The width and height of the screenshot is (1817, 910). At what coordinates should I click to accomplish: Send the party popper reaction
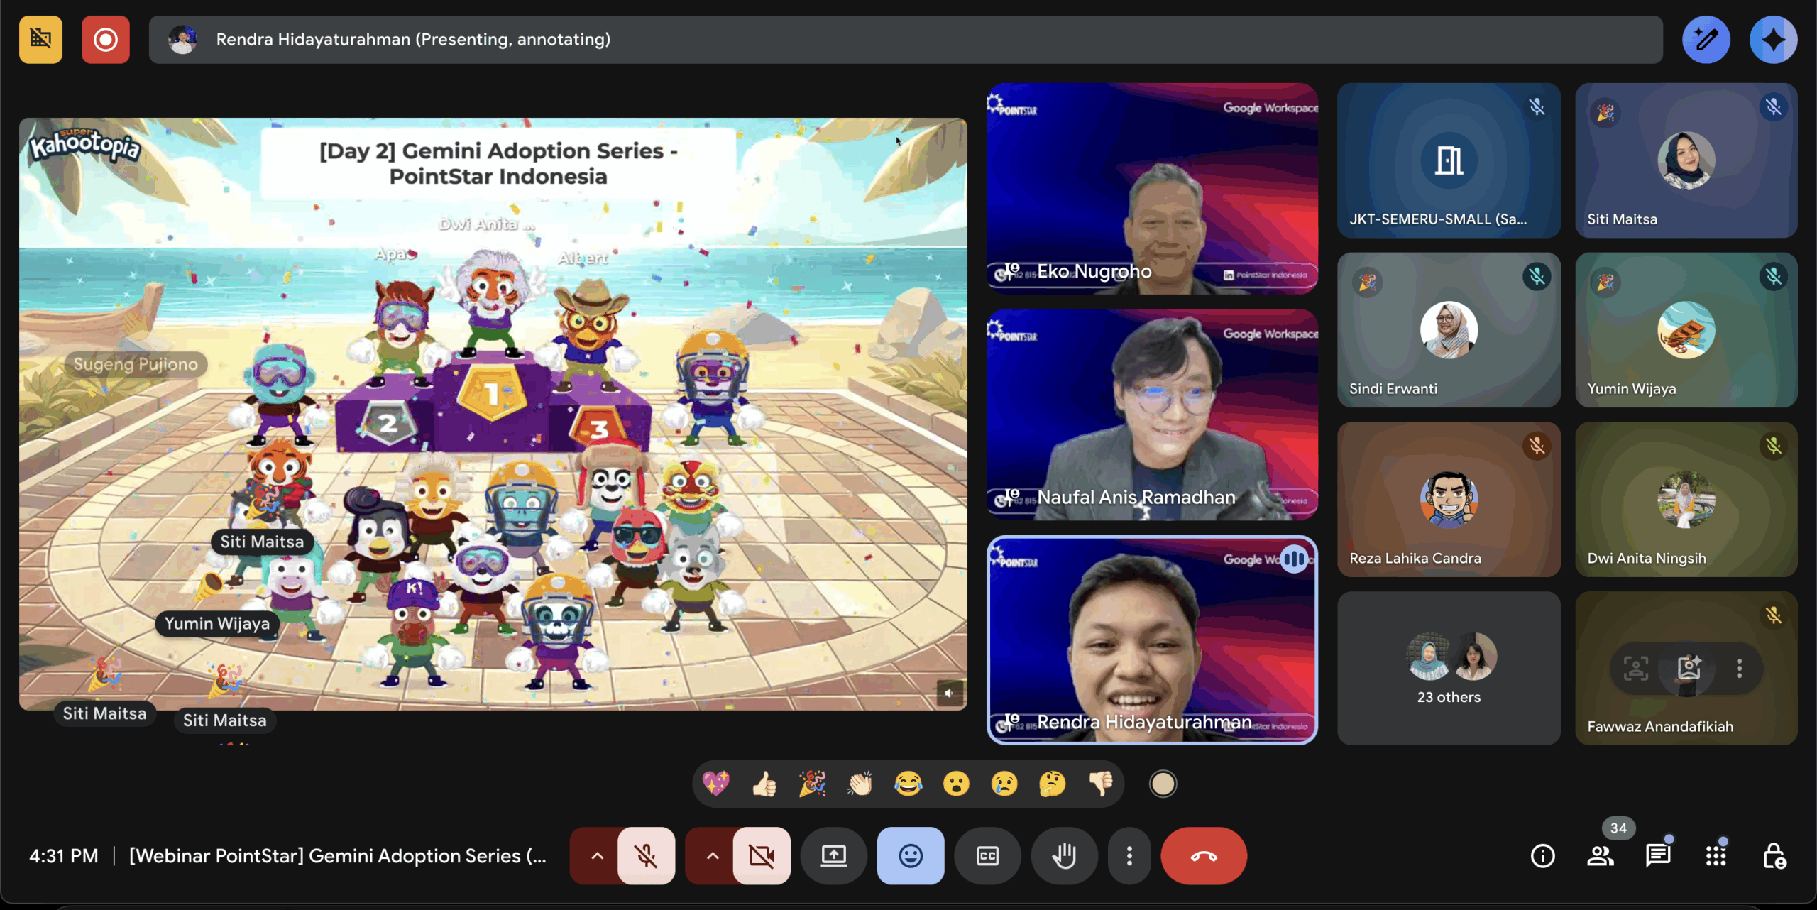point(812,784)
